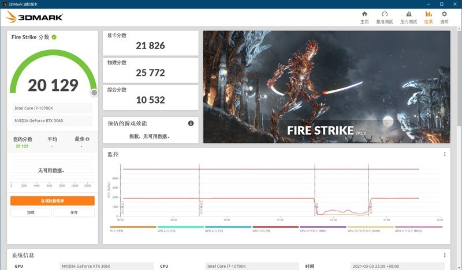The width and height of the screenshot is (462, 270).
Task: Open the Benchmarks (基准测试) tab
Action: 384,18
